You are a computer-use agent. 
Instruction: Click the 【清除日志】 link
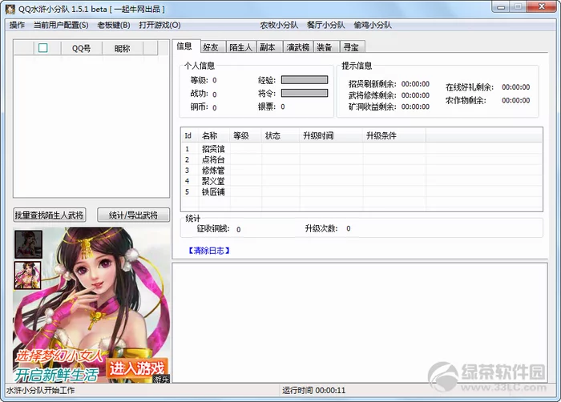tap(209, 251)
